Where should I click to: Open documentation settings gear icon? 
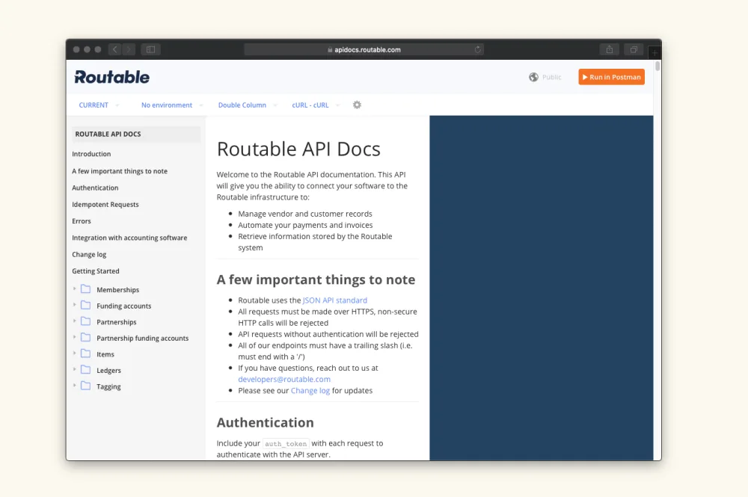(x=357, y=105)
